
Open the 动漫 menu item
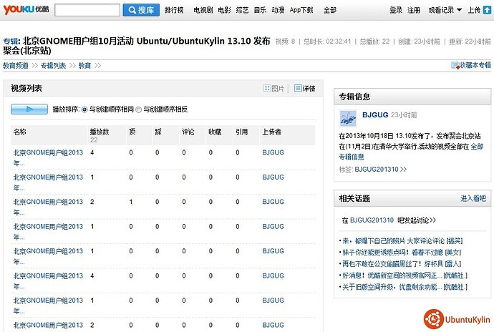[x=278, y=10]
